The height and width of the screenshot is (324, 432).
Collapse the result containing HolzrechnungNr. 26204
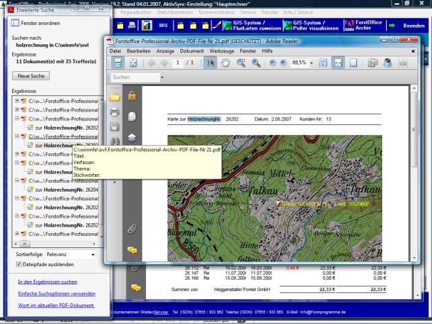[x=17, y=181]
